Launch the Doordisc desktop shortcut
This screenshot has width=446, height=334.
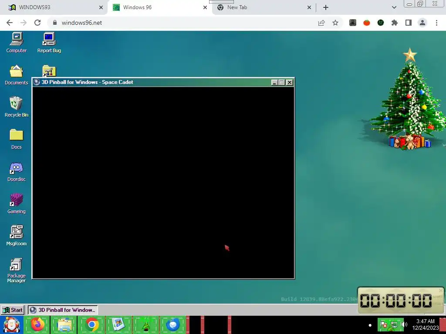tap(16, 171)
